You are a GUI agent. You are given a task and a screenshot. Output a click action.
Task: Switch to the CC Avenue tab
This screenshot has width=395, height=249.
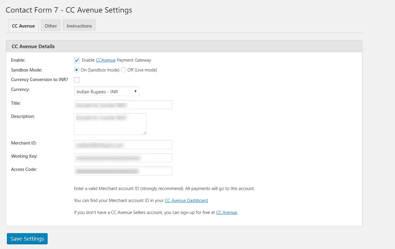[x=23, y=26]
